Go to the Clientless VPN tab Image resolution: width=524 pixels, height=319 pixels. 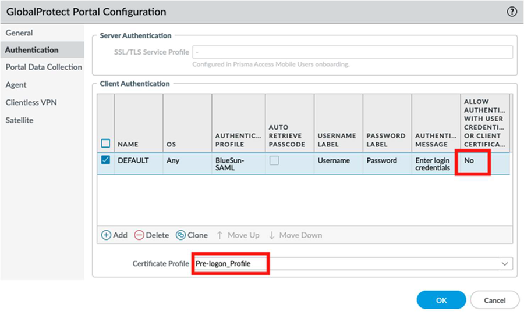[31, 103]
